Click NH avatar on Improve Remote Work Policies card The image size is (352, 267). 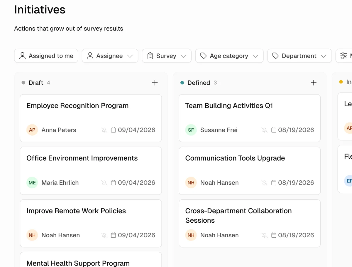(x=32, y=235)
